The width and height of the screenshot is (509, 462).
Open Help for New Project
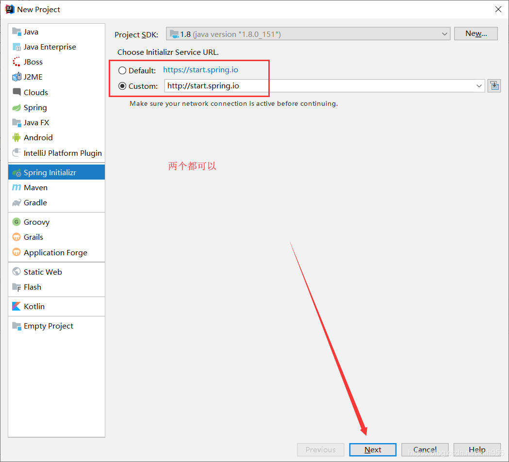pyautogui.click(x=477, y=450)
